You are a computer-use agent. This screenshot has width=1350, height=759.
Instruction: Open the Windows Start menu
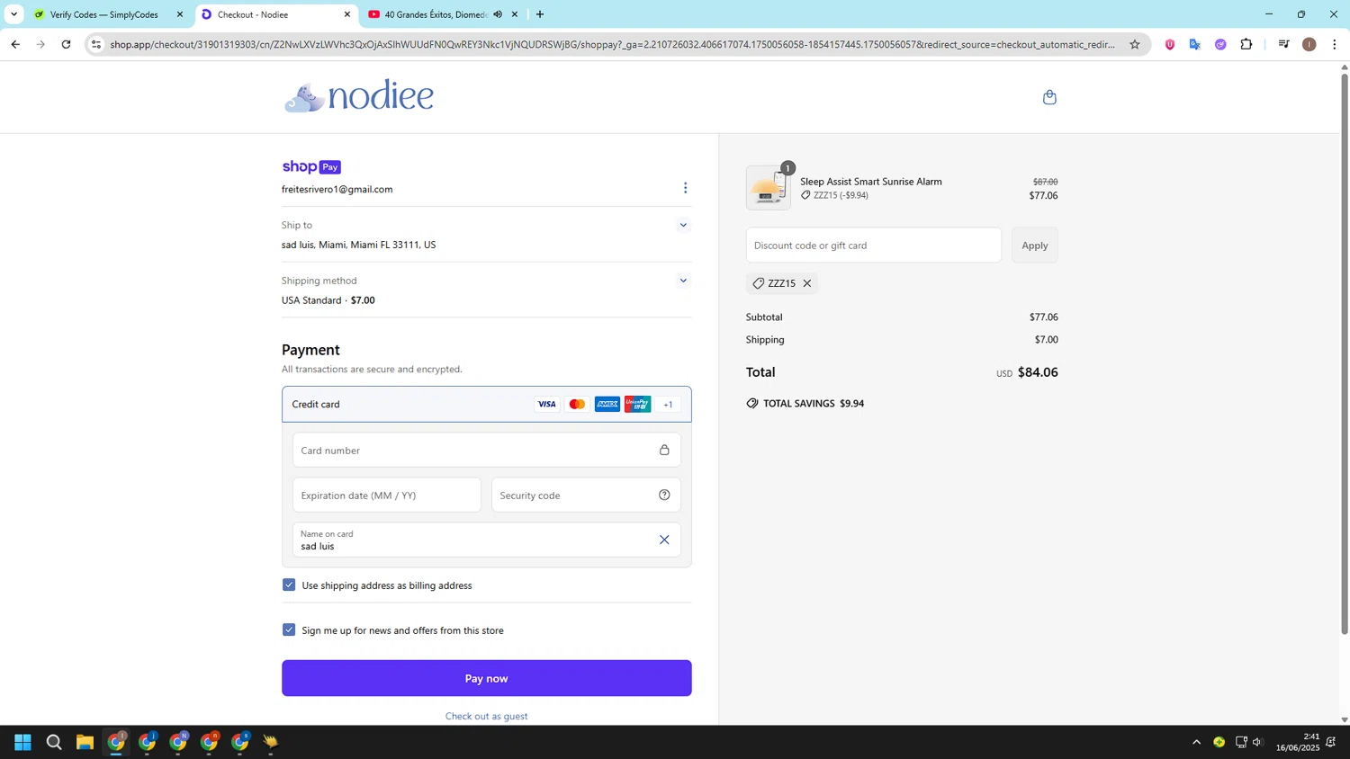pyautogui.click(x=23, y=742)
